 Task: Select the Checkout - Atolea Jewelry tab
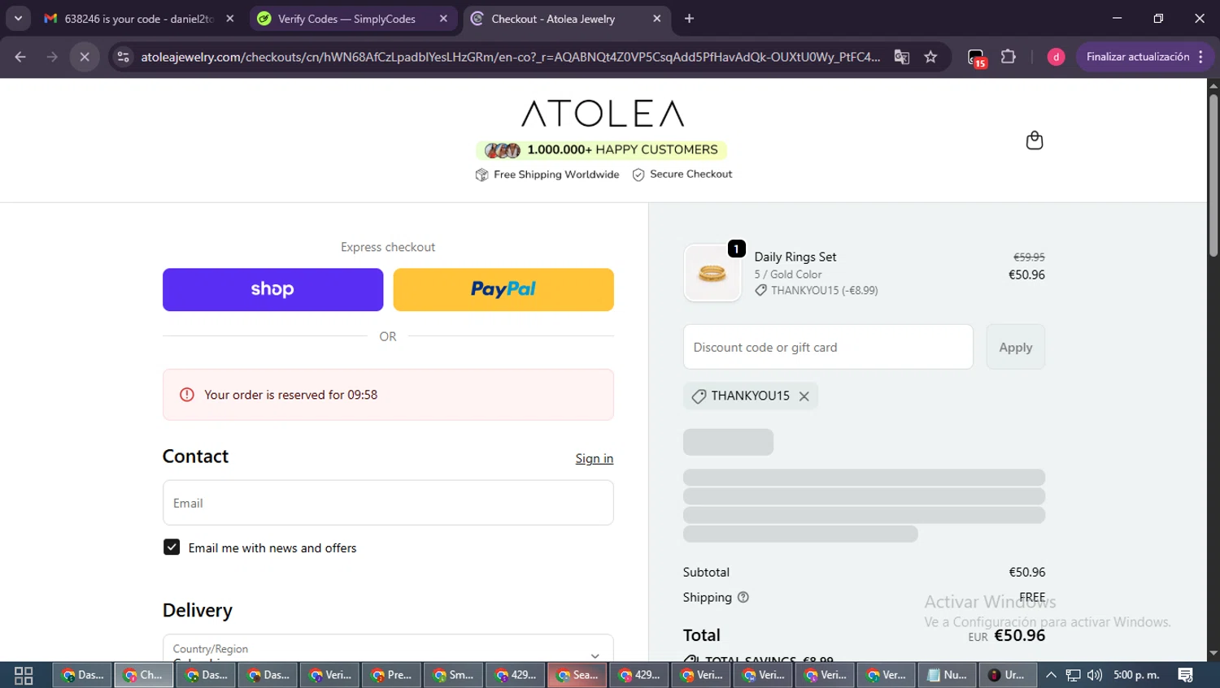[565, 19]
